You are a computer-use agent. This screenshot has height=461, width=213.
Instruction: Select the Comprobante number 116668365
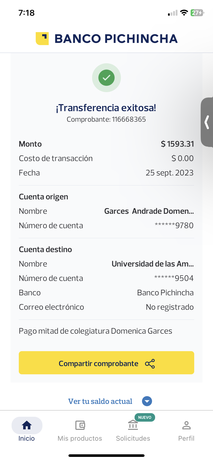pyautogui.click(x=129, y=119)
